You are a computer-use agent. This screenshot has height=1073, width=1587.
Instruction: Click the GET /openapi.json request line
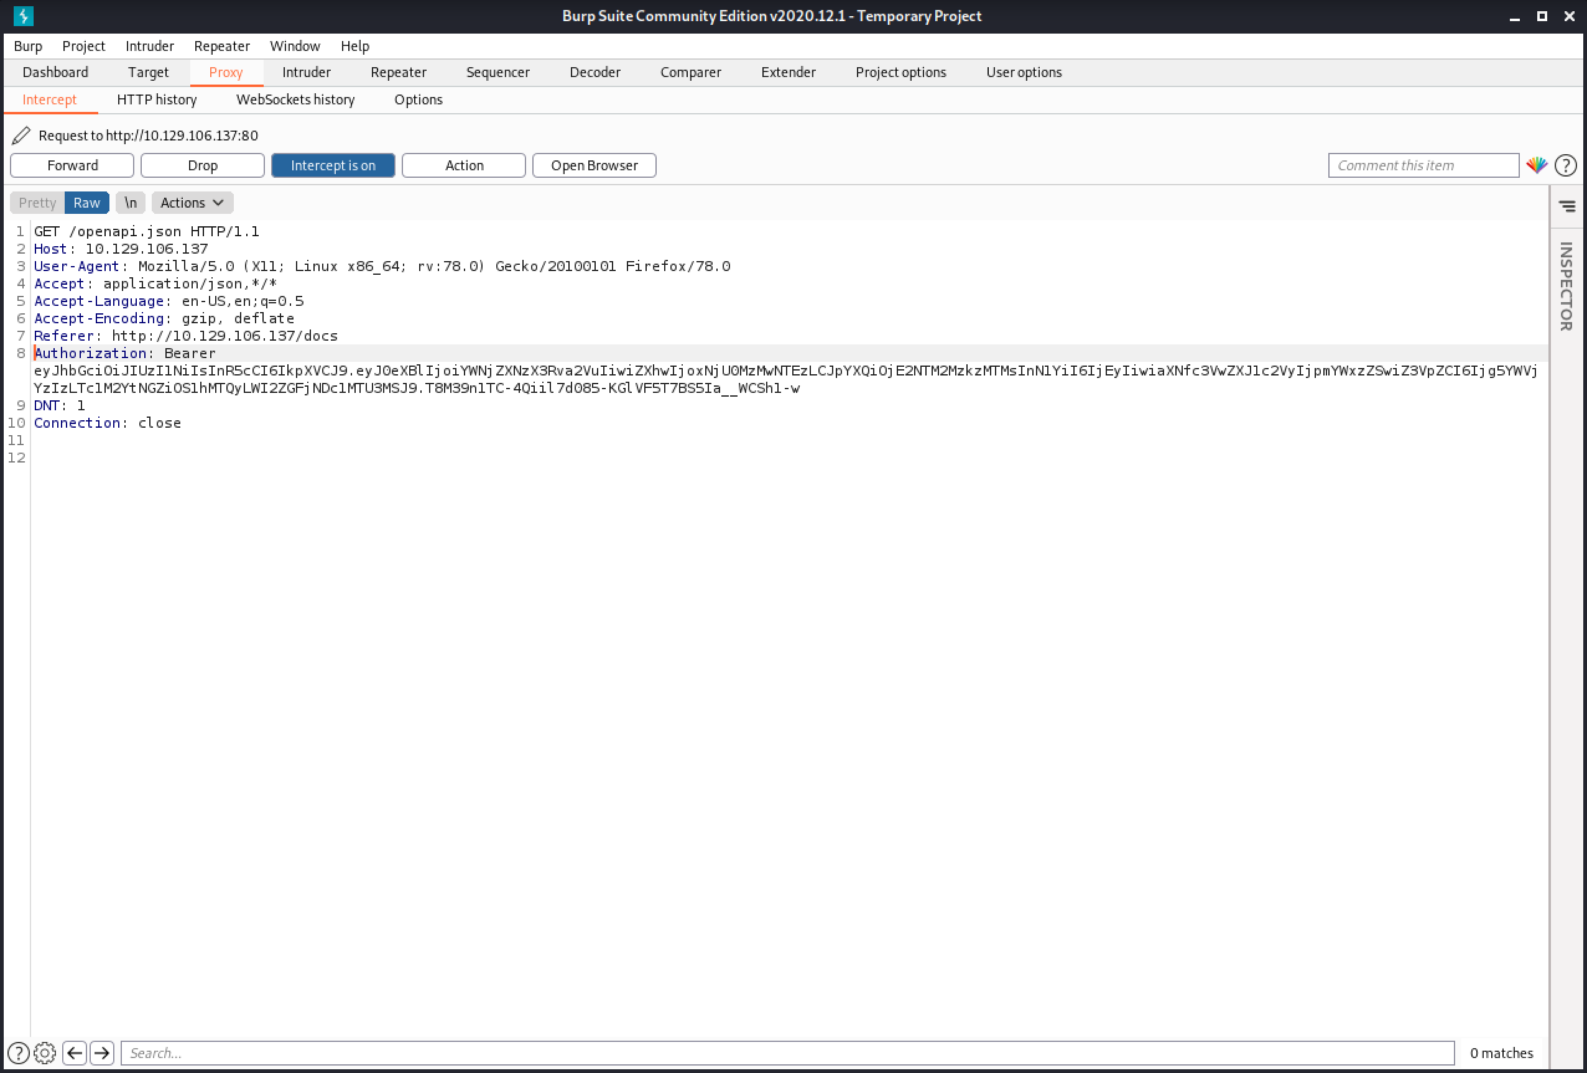tap(147, 231)
